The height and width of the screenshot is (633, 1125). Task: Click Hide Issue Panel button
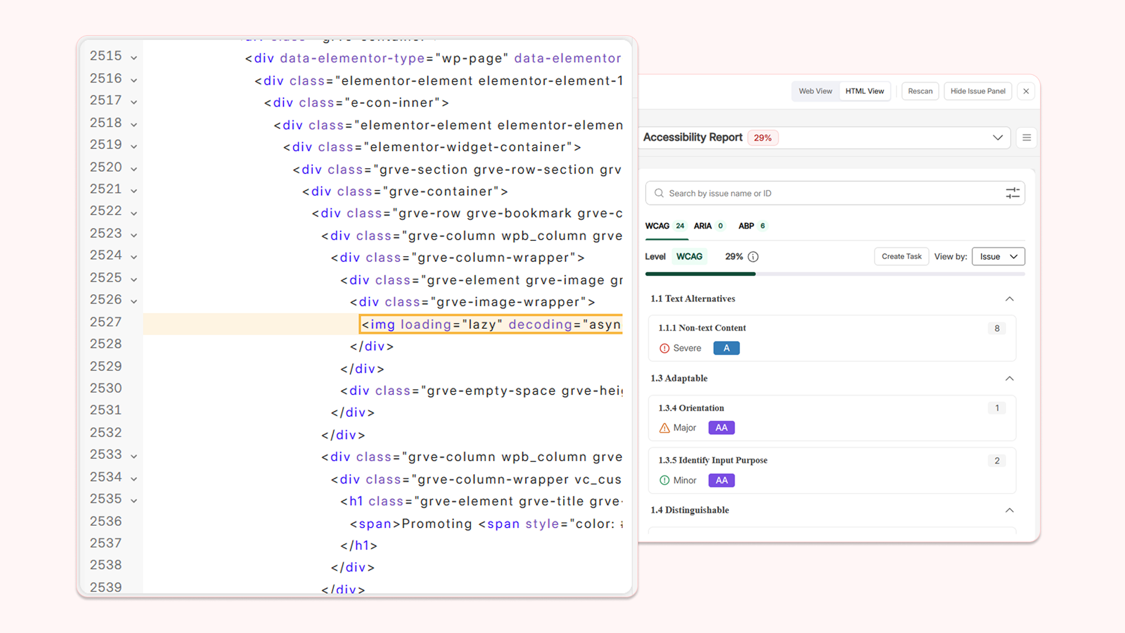[977, 91]
